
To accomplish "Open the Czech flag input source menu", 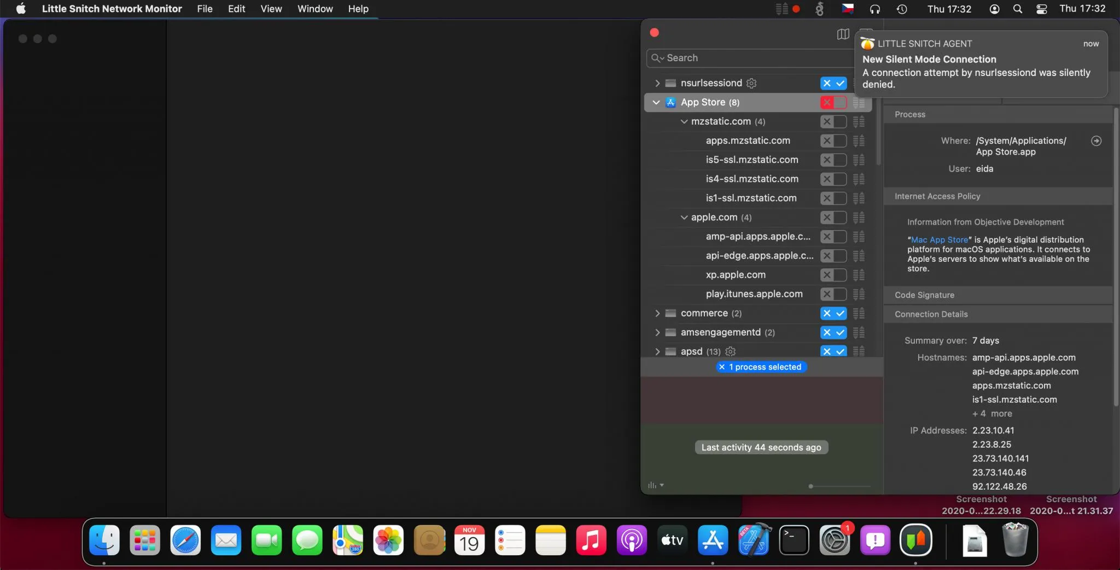I will click(x=848, y=9).
